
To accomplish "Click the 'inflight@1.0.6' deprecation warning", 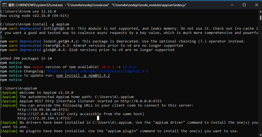I will pyautogui.click(x=129, y=33).
